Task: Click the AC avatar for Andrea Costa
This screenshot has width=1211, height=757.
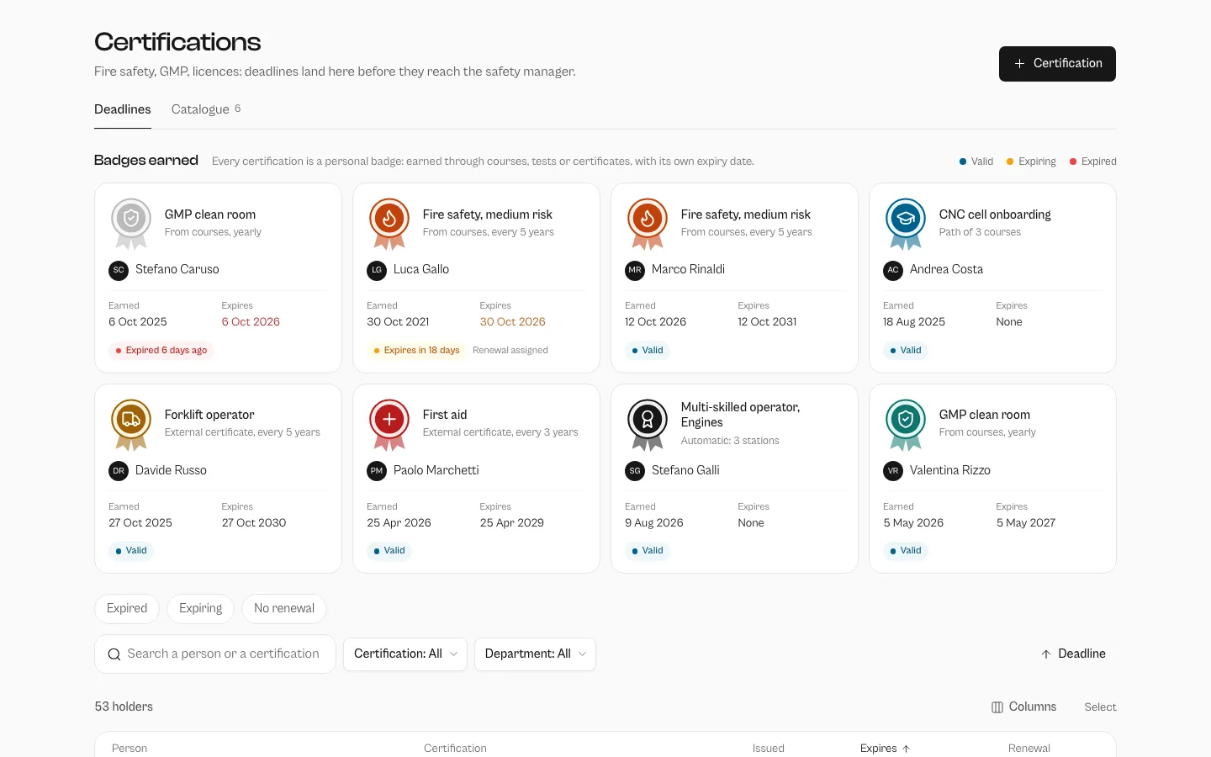Action: click(893, 270)
